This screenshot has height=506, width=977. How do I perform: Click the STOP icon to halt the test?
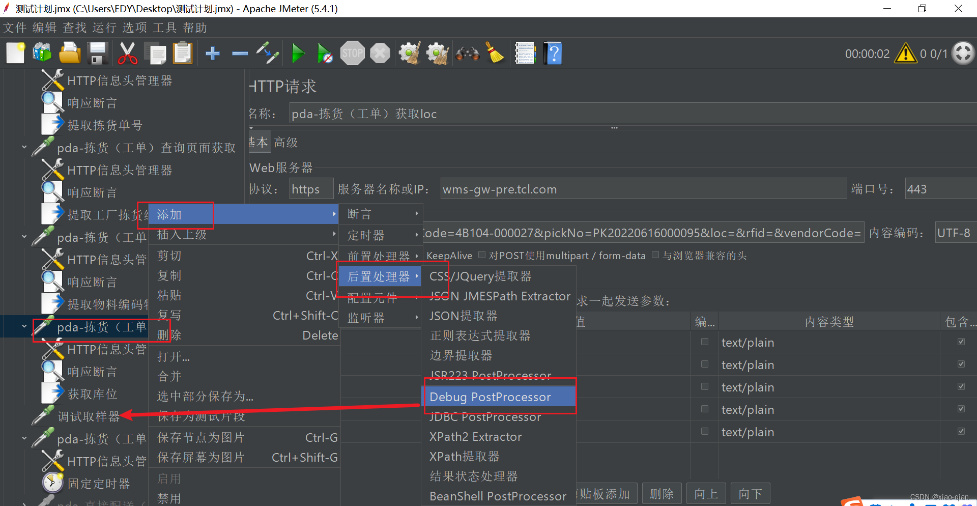pyautogui.click(x=352, y=53)
